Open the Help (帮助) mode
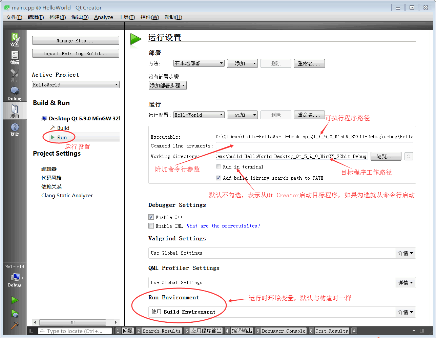The width and height of the screenshot is (436, 338). tap(15, 130)
